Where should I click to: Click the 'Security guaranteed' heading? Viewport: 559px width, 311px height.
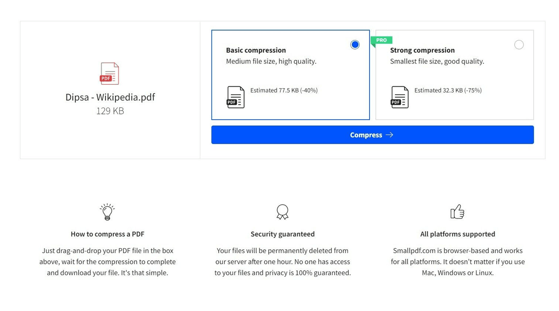click(283, 234)
